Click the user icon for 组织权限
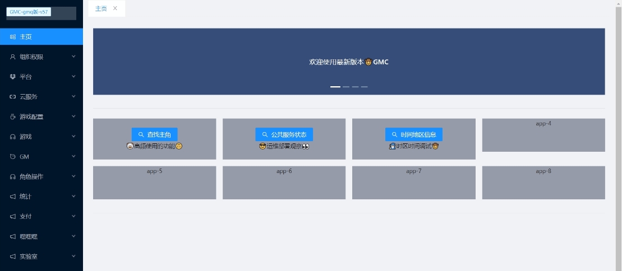The image size is (622, 271). point(13,57)
